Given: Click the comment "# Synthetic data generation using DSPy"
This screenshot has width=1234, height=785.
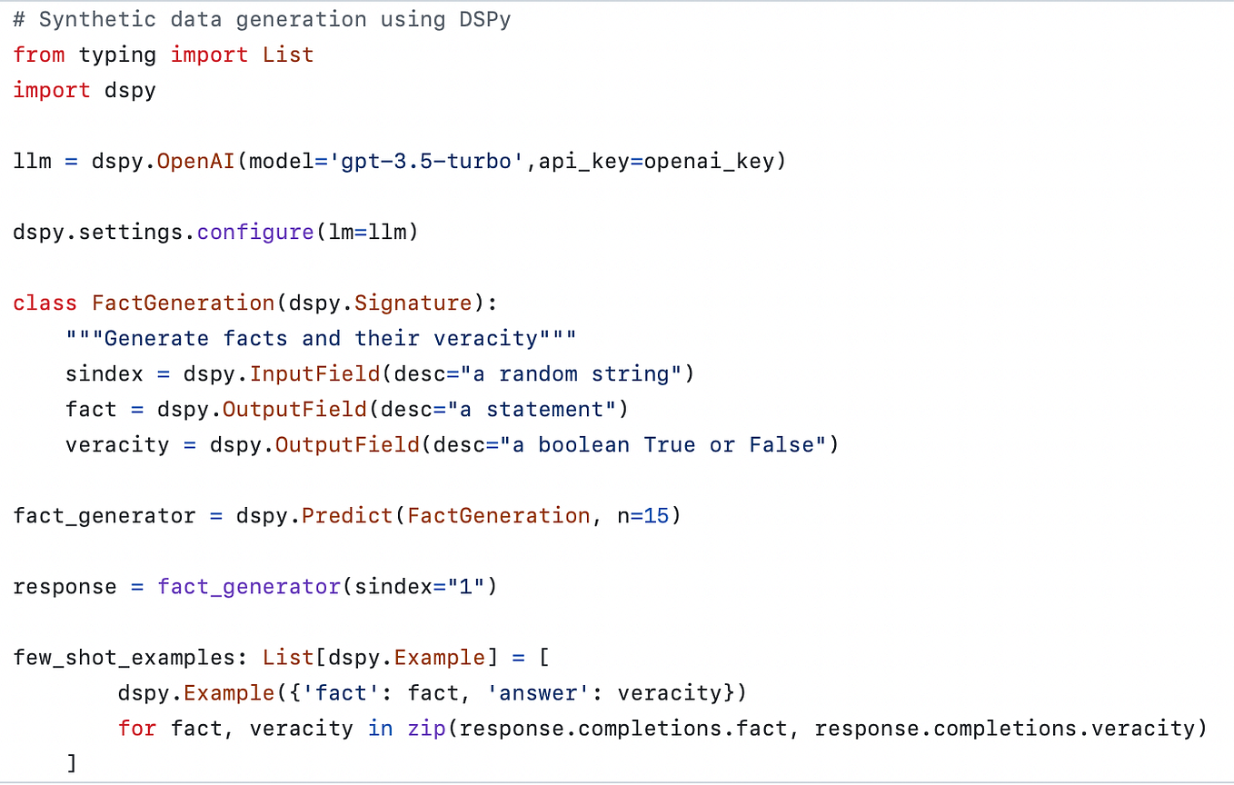Looking at the screenshot, I should click(262, 19).
